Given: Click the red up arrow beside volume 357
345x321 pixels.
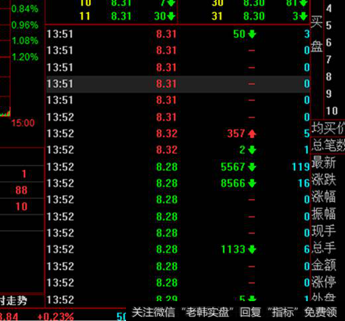Looking at the screenshot, I should [x=252, y=134].
